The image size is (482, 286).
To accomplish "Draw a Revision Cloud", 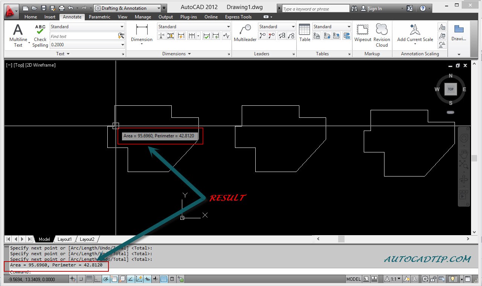I will point(381,33).
